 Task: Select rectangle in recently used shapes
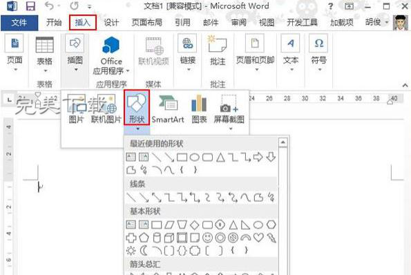(182, 158)
